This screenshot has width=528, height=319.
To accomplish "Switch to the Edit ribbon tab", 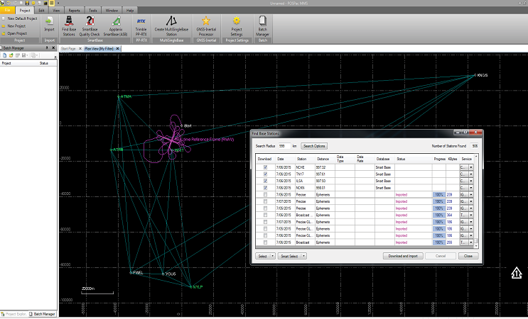I will point(41,11).
